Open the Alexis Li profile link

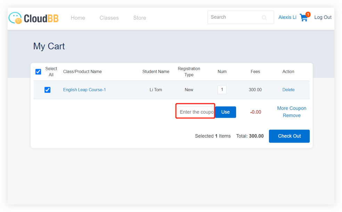tap(287, 17)
